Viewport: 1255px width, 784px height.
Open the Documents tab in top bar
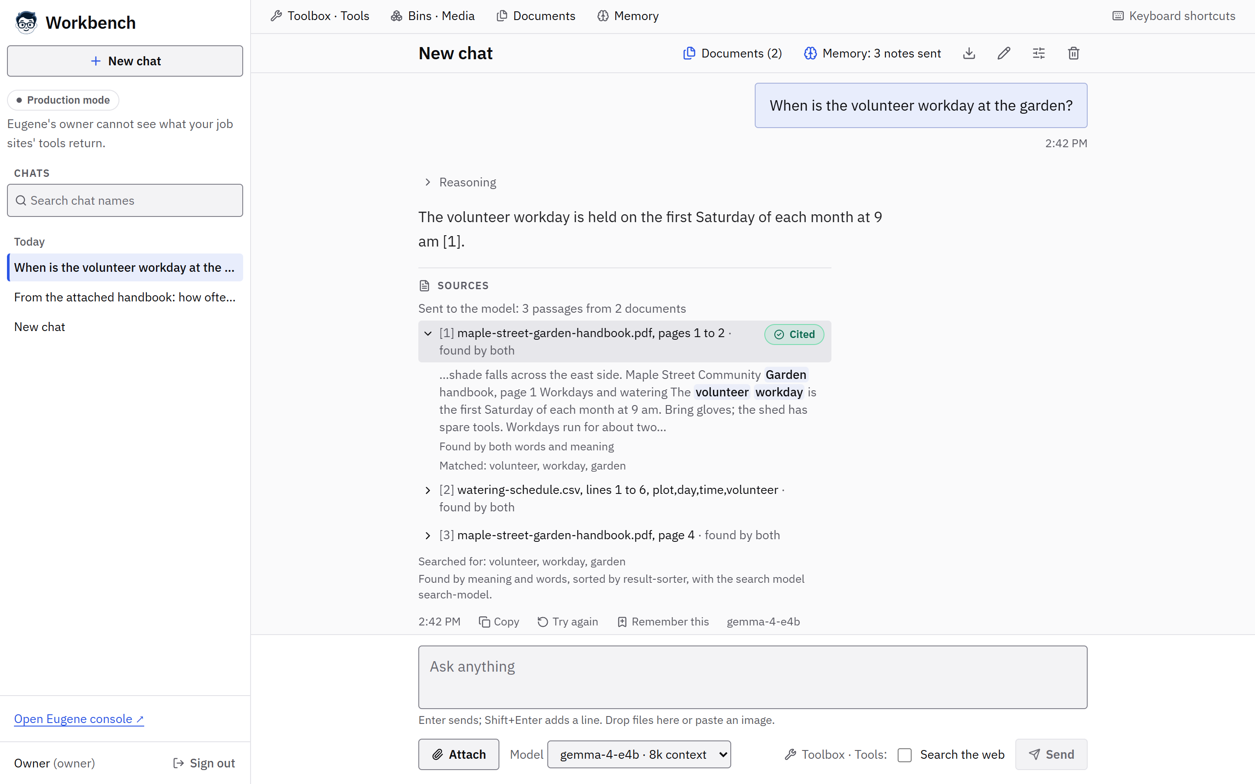coord(536,16)
